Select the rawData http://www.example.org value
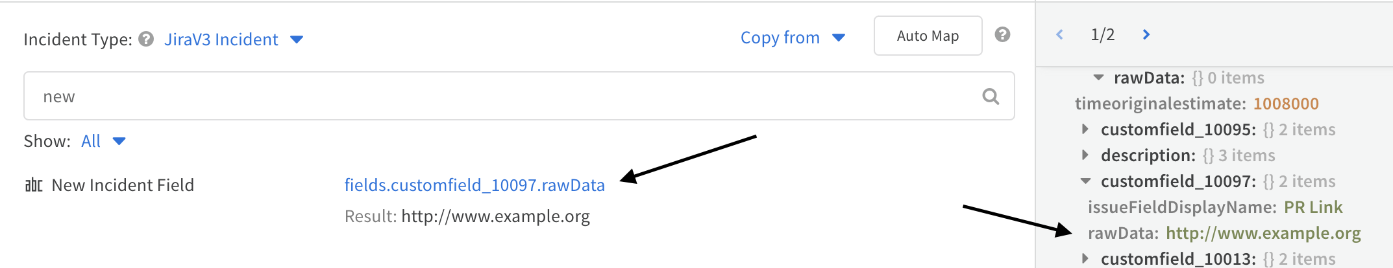 [x=1263, y=233]
